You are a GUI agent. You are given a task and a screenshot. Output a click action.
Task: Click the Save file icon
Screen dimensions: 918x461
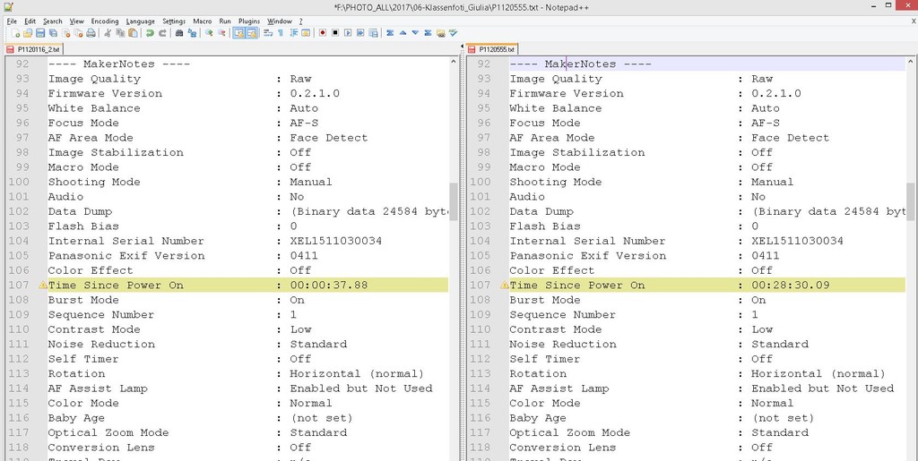click(x=40, y=33)
